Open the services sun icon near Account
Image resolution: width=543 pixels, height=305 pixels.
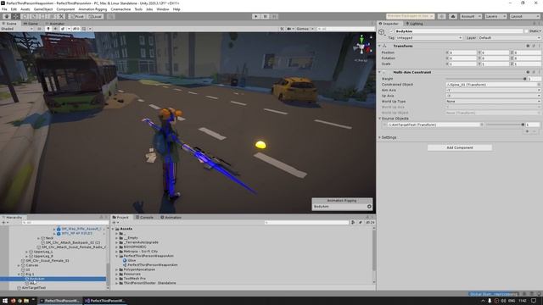(x=441, y=16)
